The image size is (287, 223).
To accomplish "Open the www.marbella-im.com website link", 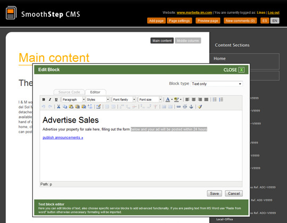I will point(194,13).
